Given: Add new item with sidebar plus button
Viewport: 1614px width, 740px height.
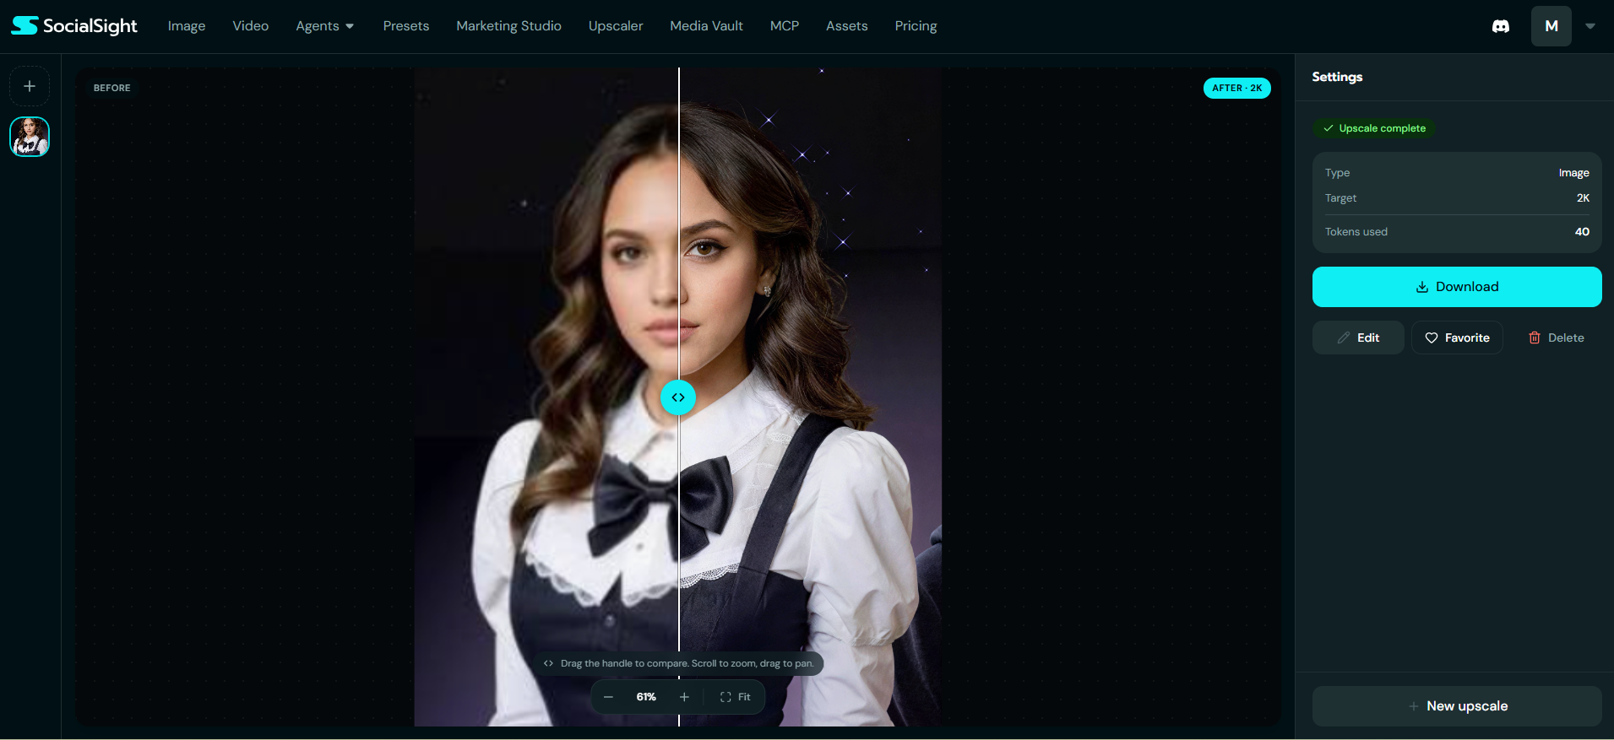Looking at the screenshot, I should 30,86.
